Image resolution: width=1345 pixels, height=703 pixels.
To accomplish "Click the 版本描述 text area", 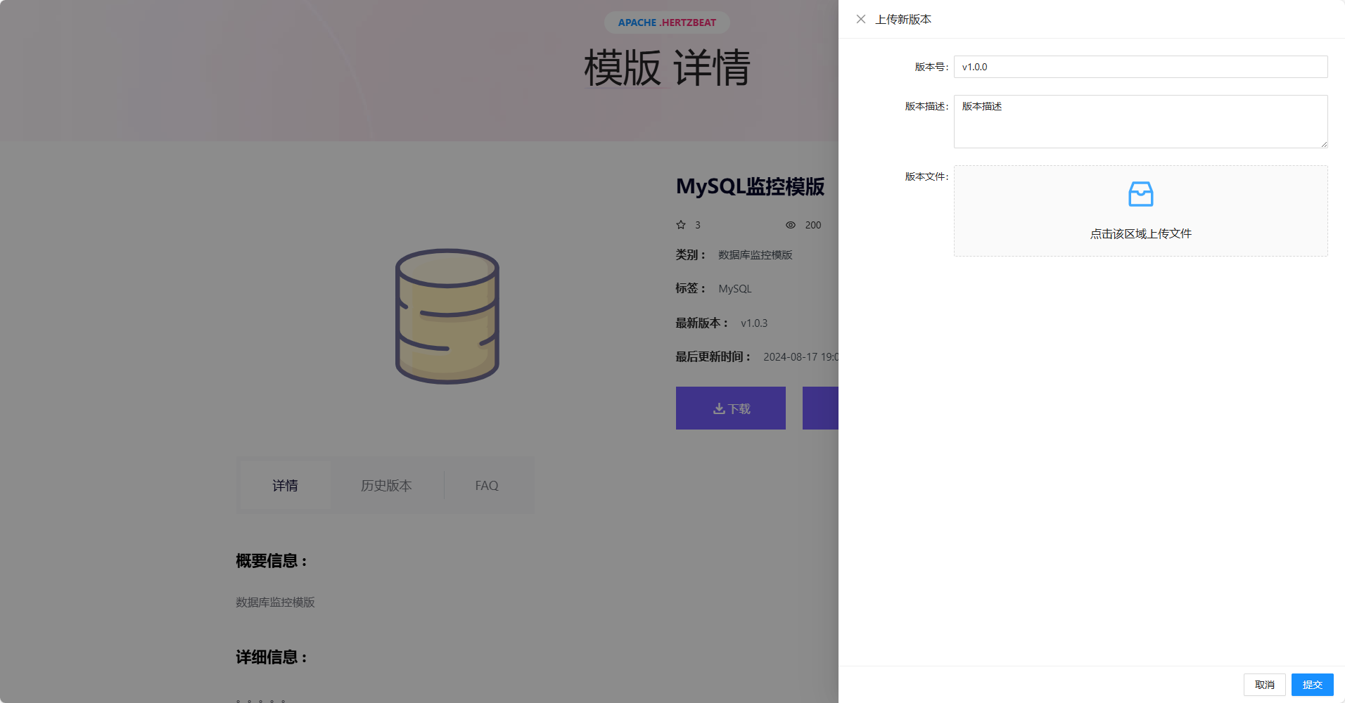I will [1140, 121].
